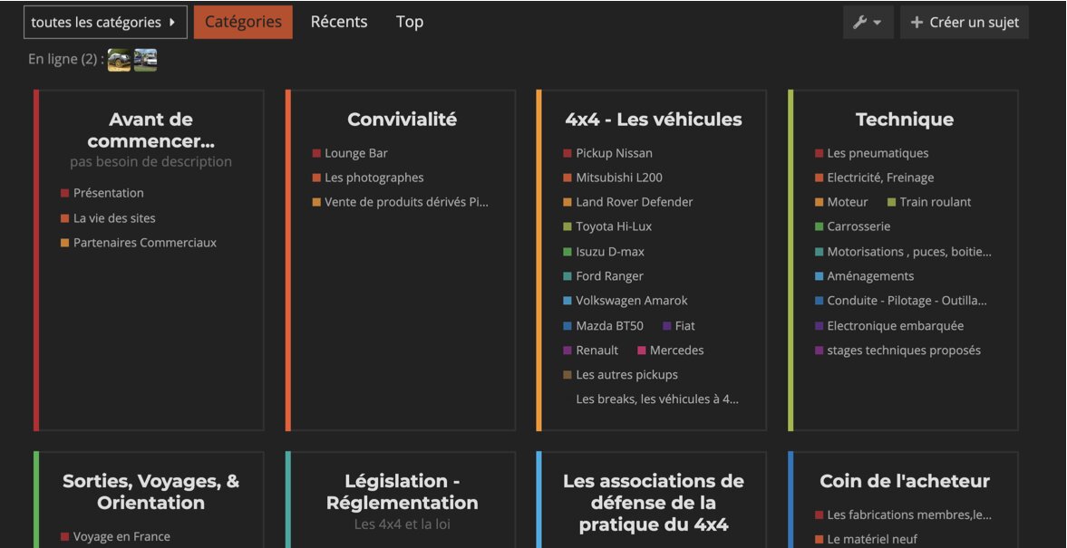
Task: Open 'Electronique embarquée' subcategory
Action: (889, 326)
